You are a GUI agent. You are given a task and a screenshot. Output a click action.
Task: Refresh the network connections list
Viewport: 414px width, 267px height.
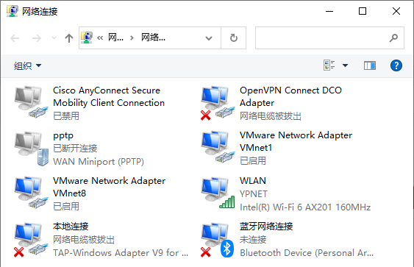(x=234, y=38)
